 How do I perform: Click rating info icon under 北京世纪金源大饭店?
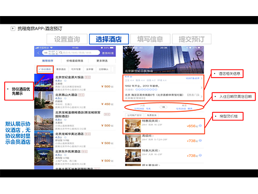(x=65, y=81)
